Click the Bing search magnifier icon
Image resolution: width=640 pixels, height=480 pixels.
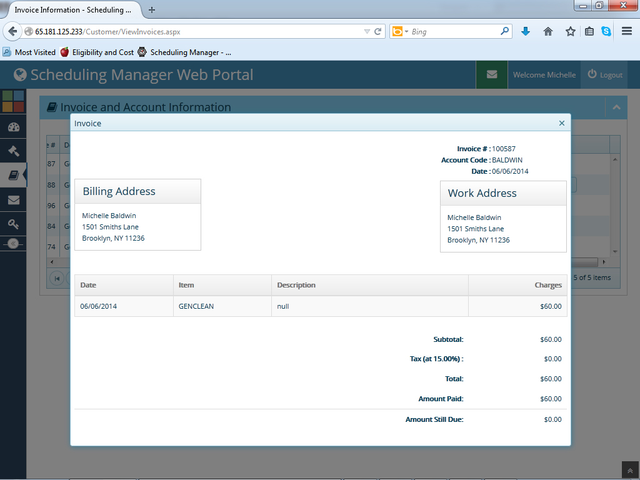click(504, 31)
